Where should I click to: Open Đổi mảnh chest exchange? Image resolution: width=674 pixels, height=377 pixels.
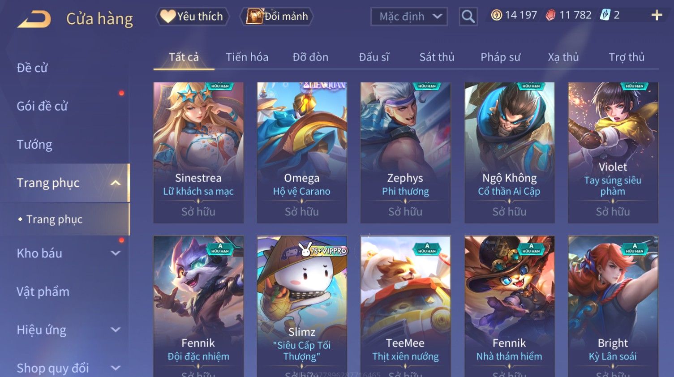pos(277,17)
